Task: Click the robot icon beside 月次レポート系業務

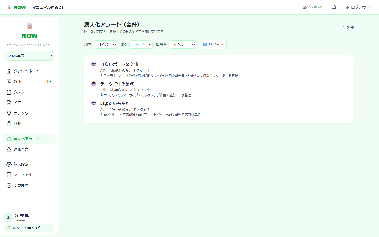Action: 94,64
